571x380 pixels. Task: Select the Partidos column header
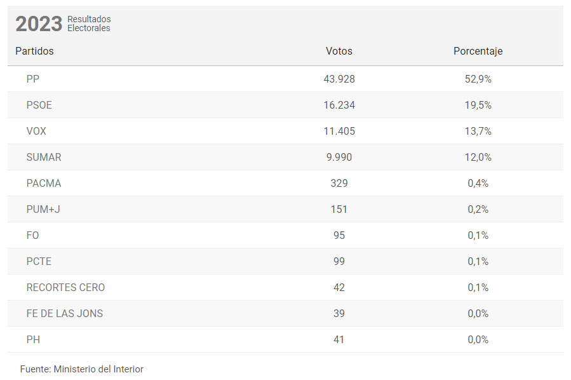pos(34,51)
